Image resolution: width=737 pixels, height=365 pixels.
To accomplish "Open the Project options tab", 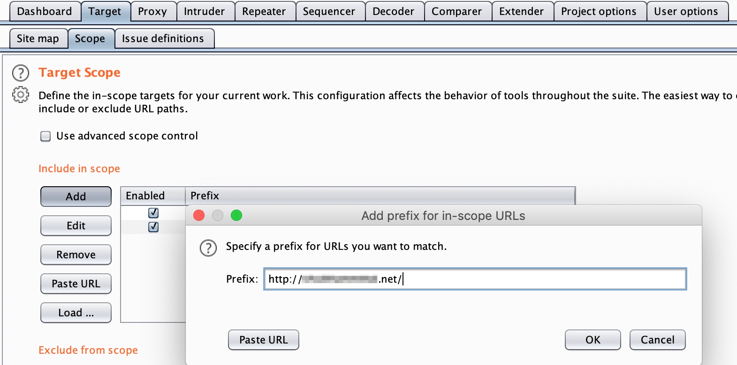I will pos(599,11).
